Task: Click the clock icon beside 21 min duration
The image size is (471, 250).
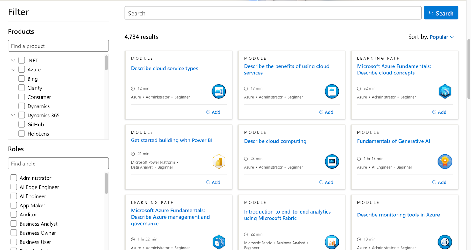Action: coord(133,154)
